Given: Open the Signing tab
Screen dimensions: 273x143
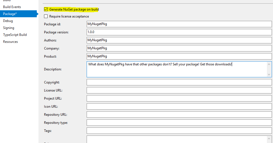Looking at the screenshot, I should point(9,28).
